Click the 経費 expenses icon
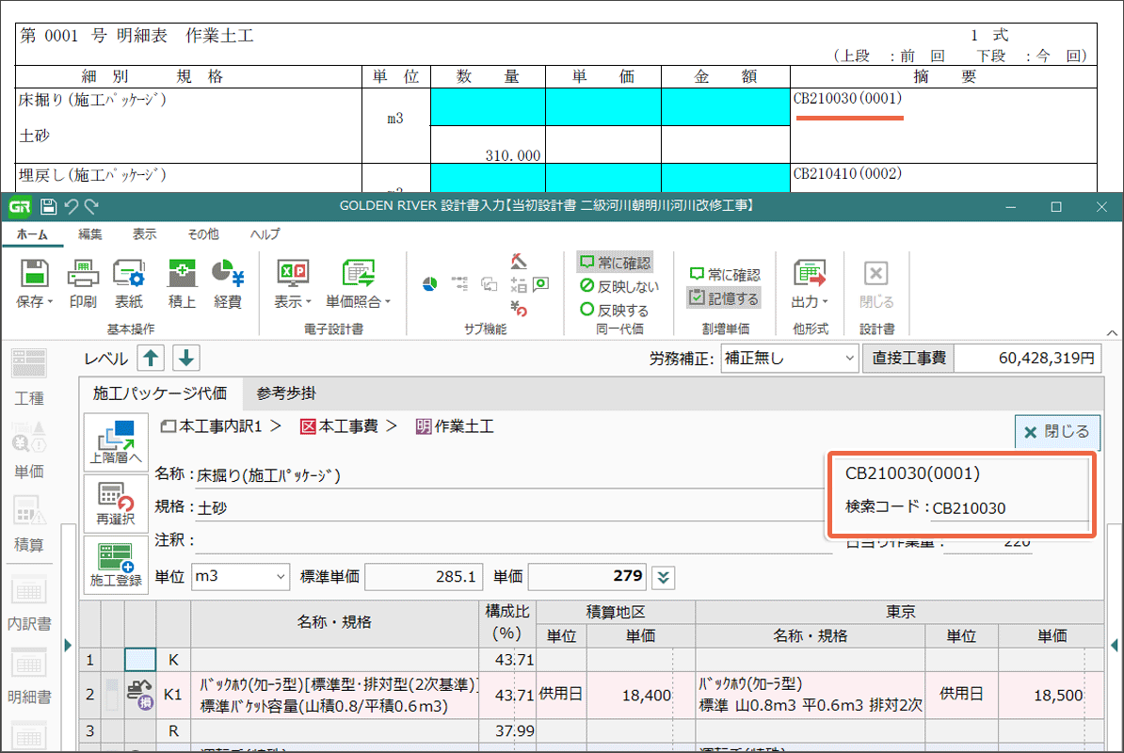Image resolution: width=1124 pixels, height=753 pixels. (228, 274)
